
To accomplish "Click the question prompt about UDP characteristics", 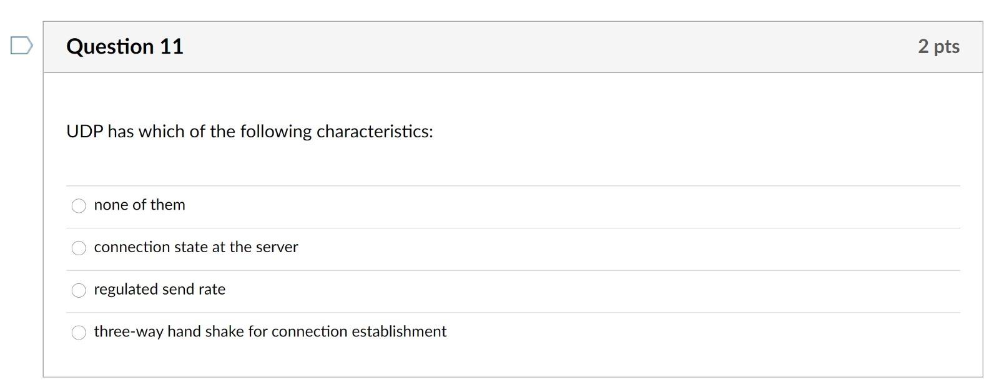I will tap(250, 132).
